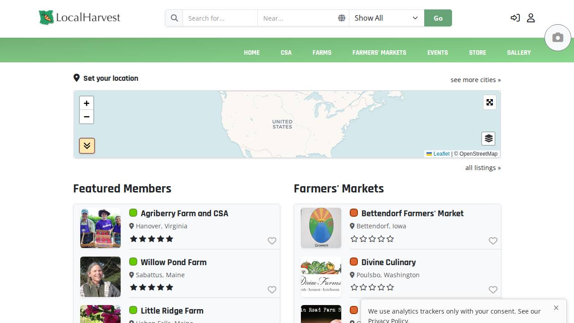Click the LocalHarvest carrot logo
The width and height of the screenshot is (574, 323).
point(47,17)
